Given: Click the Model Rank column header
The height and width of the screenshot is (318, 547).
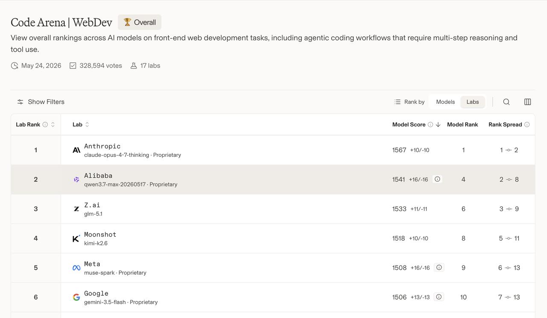Looking at the screenshot, I should (x=462, y=125).
